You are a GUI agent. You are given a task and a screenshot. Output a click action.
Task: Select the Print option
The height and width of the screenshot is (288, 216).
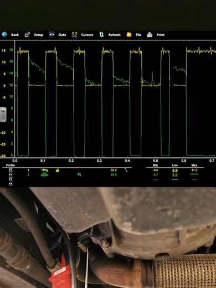[161, 35]
